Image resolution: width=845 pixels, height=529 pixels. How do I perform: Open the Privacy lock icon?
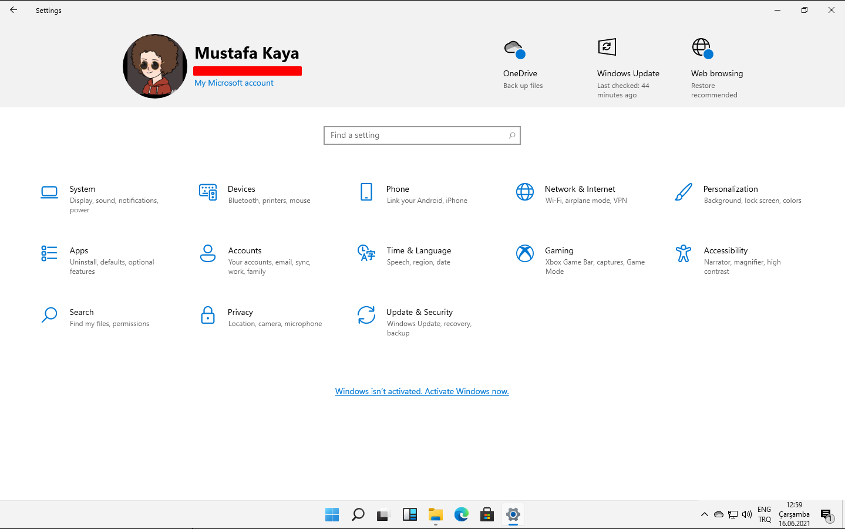pyautogui.click(x=208, y=315)
